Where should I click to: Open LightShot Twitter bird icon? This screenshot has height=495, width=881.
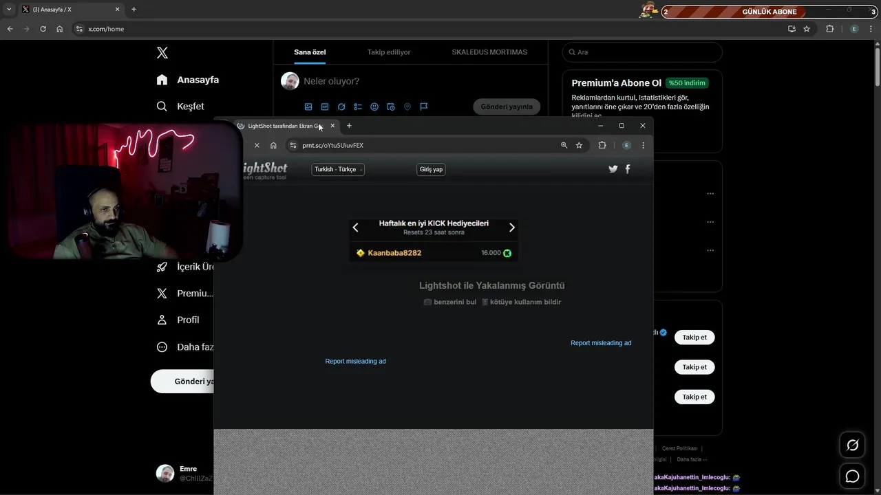coord(613,169)
